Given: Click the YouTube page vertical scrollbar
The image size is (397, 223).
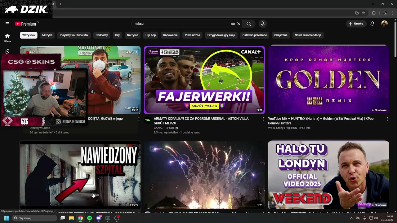Looking at the screenshot, I should [395, 39].
